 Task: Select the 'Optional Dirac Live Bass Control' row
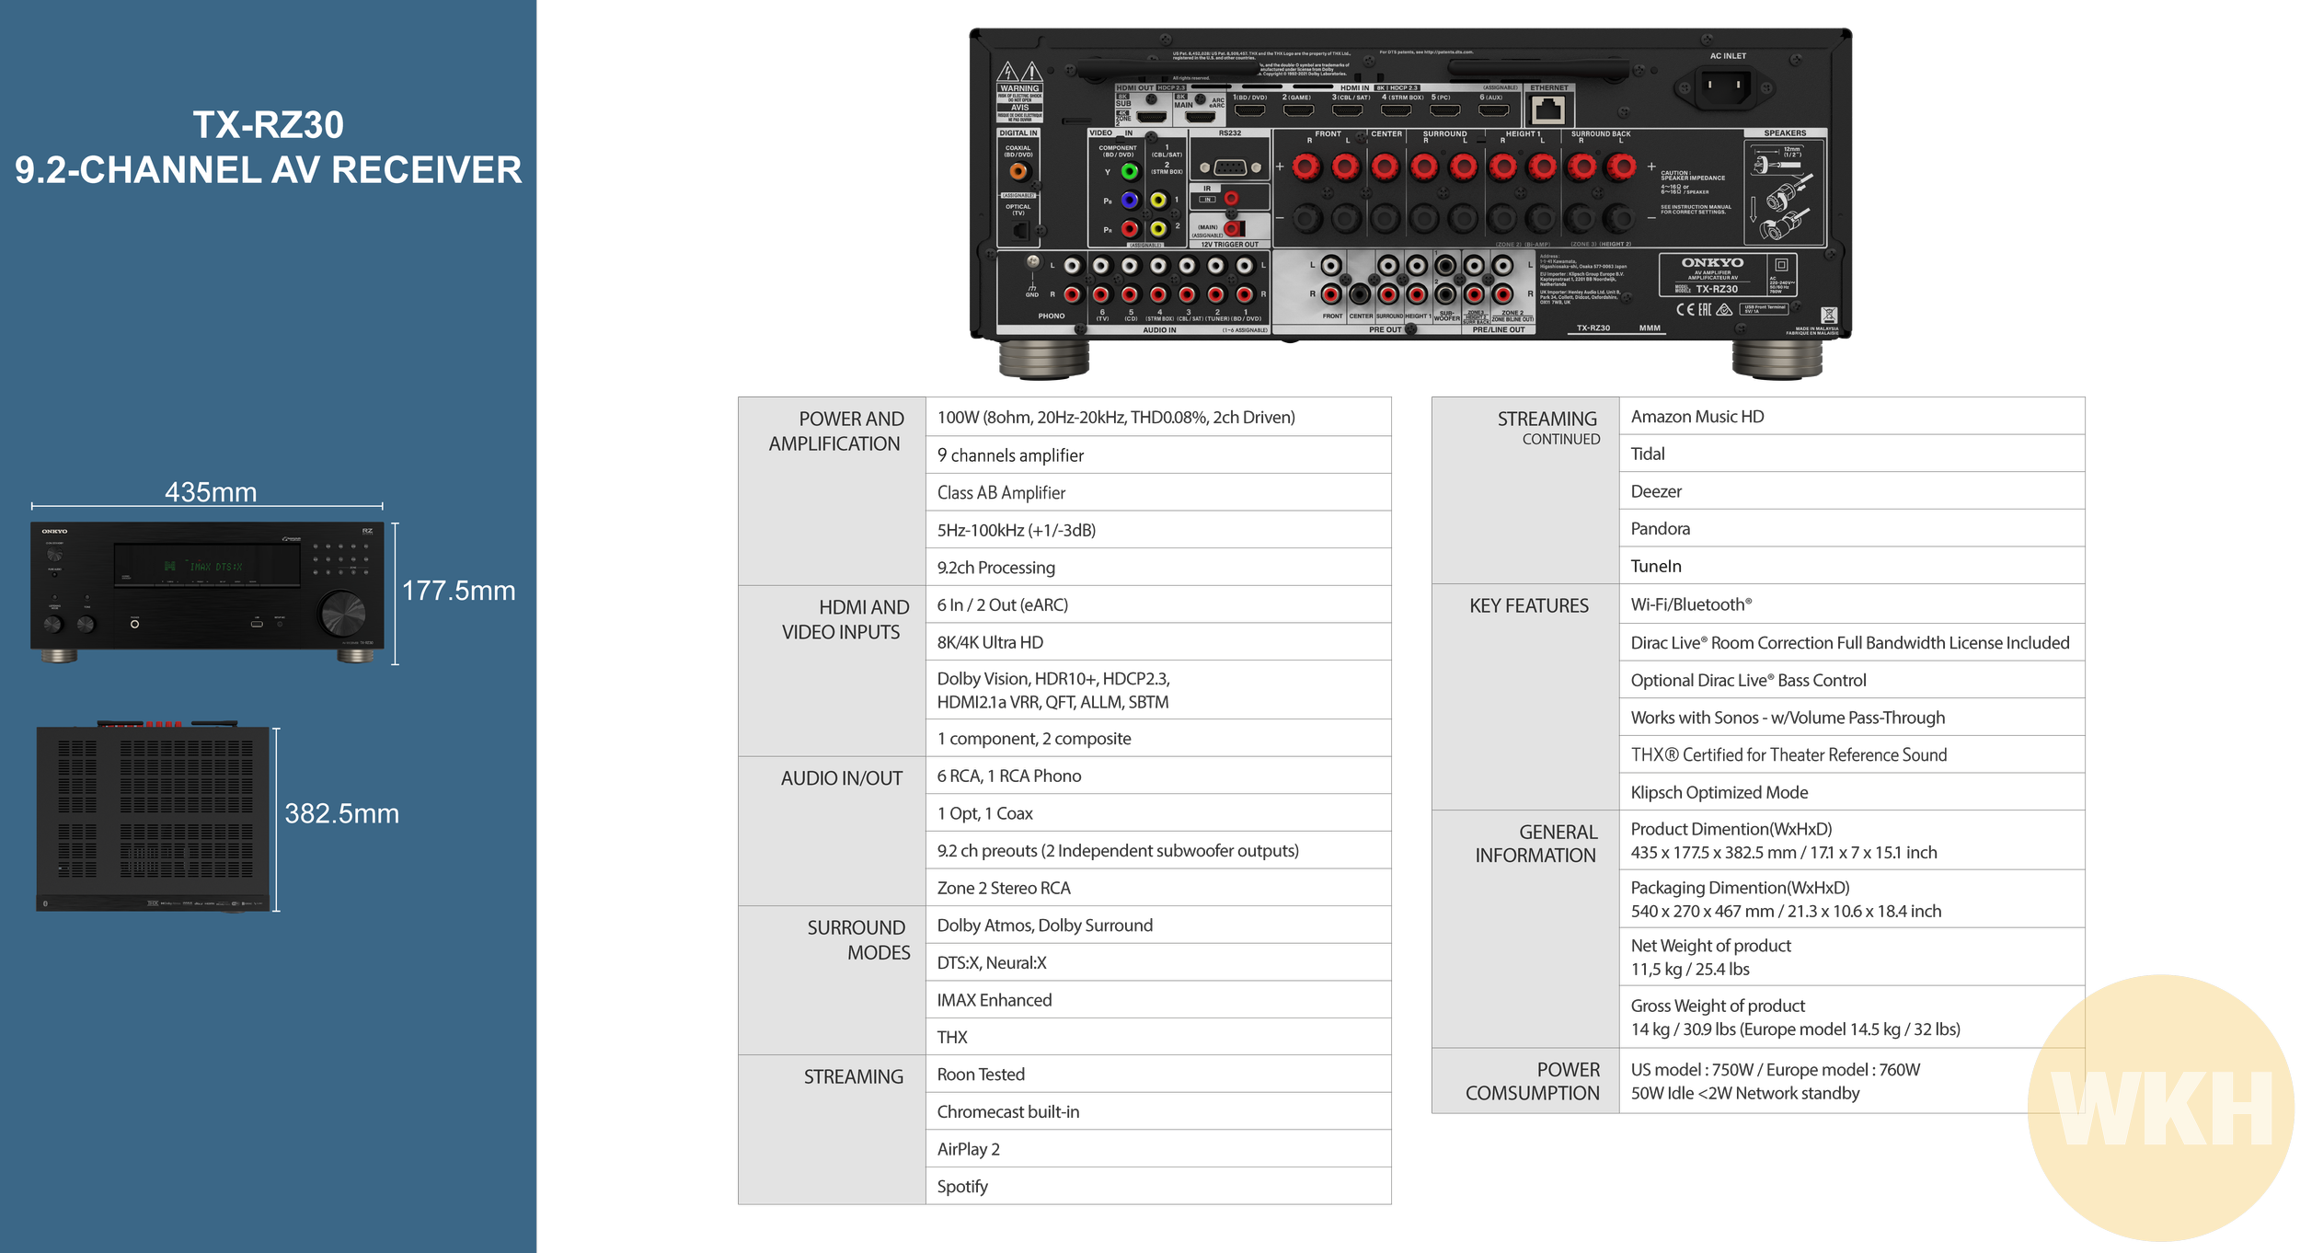pos(1851,680)
